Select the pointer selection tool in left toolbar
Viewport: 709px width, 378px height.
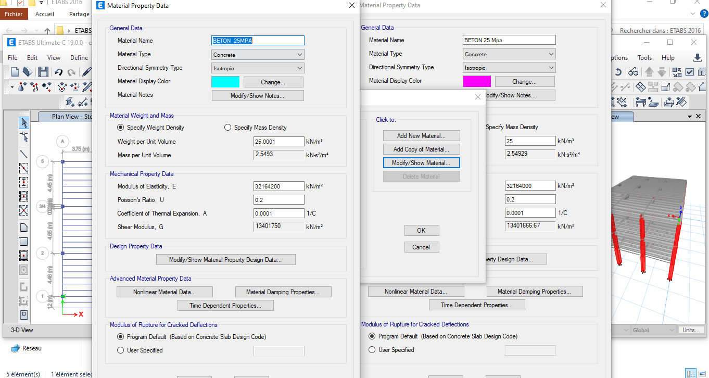[24, 123]
